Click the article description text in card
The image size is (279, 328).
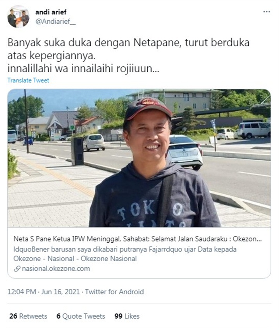point(125,254)
